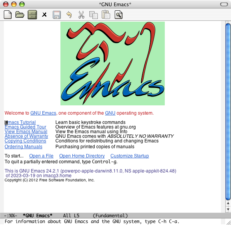
Task: Open a file with the folder icon
Action: pos(20,15)
